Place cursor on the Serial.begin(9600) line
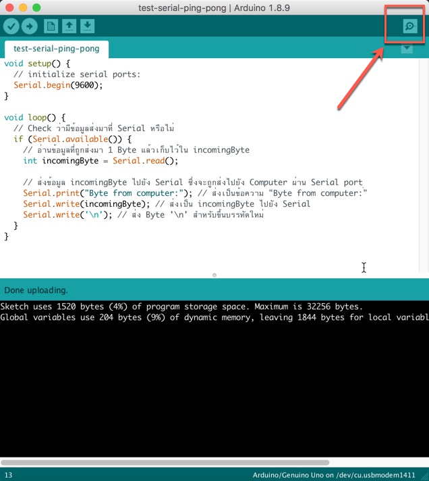 59,85
